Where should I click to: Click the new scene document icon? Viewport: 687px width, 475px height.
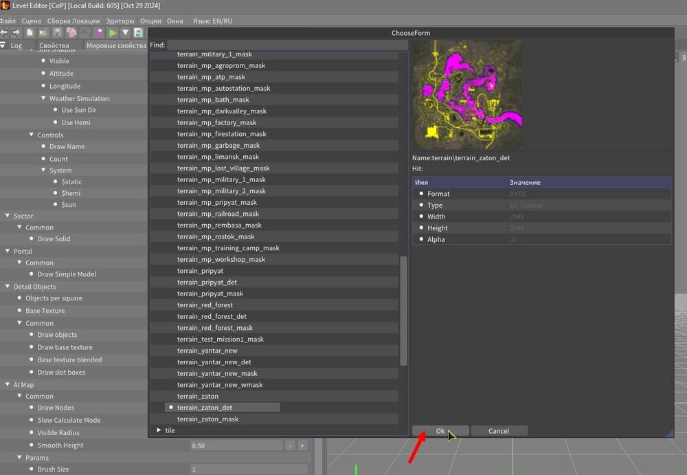click(x=30, y=32)
